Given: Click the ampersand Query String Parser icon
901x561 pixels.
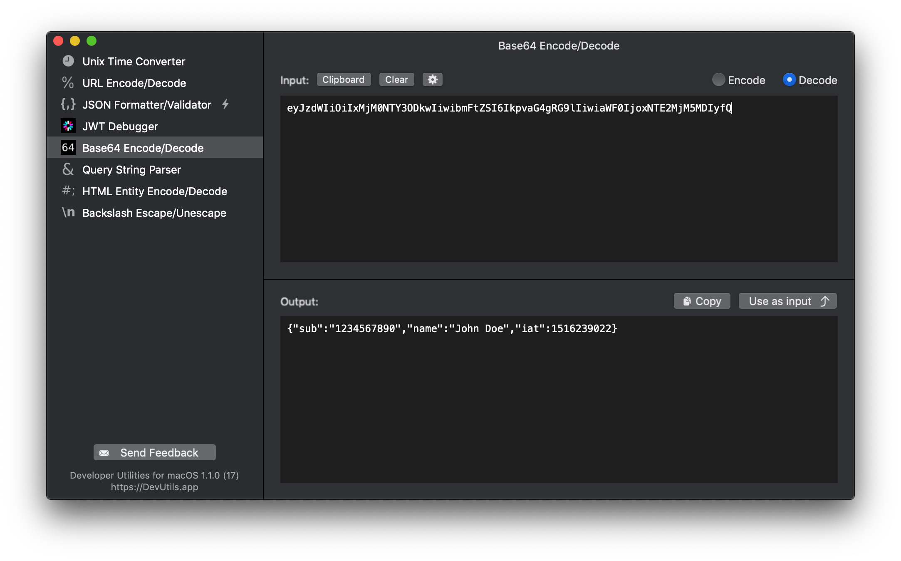Looking at the screenshot, I should point(68,169).
